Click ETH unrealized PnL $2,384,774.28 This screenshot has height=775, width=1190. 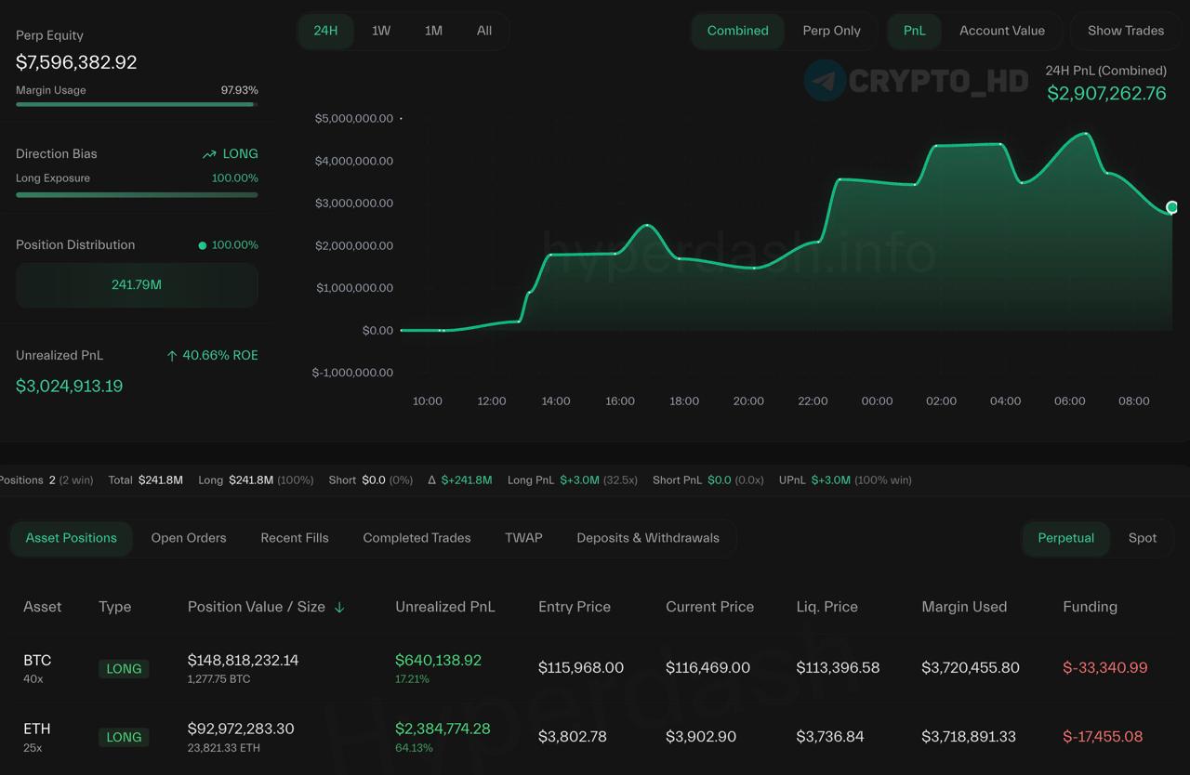[x=443, y=729]
